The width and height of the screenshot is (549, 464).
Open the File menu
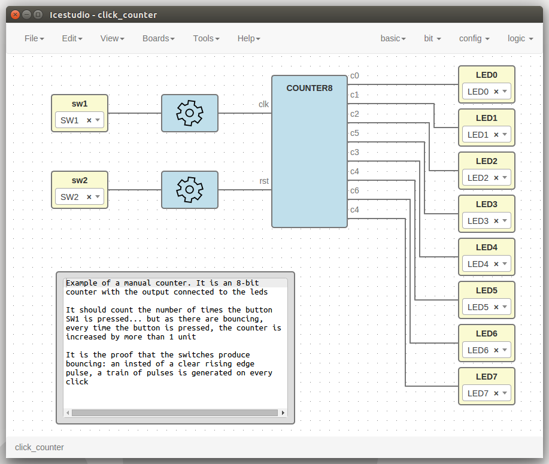point(34,38)
